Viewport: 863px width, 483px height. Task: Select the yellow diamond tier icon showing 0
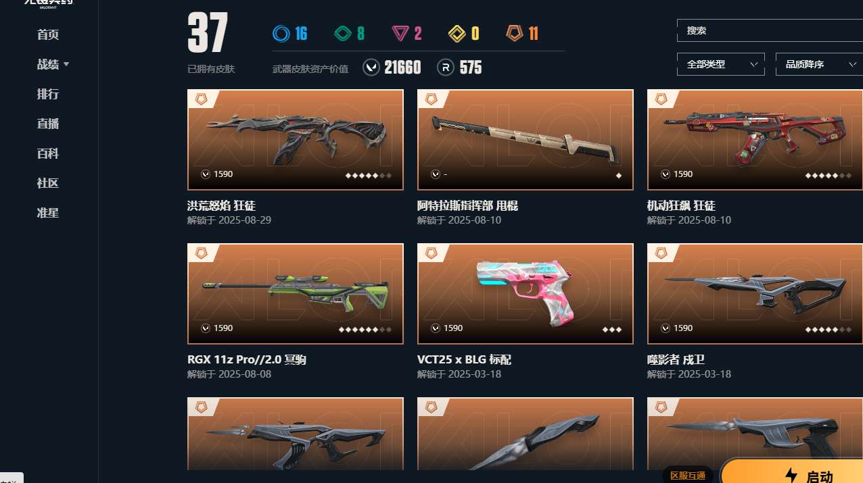pyautogui.click(x=458, y=33)
